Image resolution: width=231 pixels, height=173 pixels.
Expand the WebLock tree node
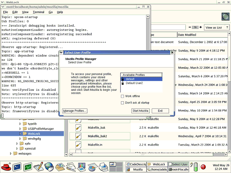(20, 134)
